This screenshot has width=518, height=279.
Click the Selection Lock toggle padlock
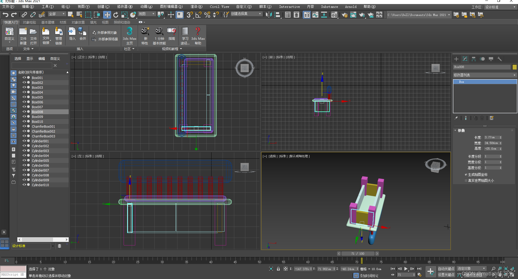[278, 269]
